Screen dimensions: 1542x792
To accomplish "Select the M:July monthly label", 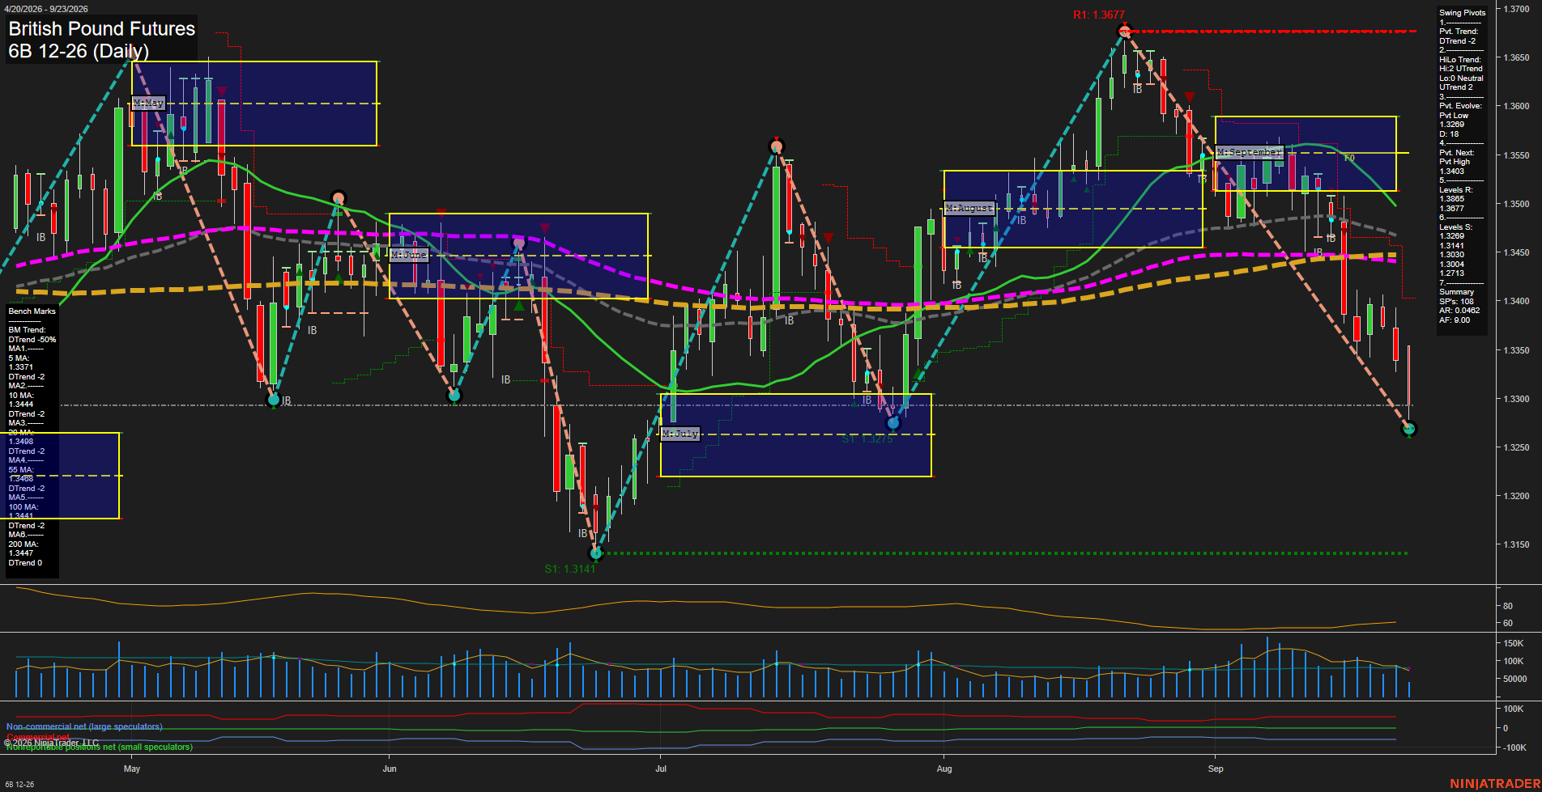I will coord(679,434).
